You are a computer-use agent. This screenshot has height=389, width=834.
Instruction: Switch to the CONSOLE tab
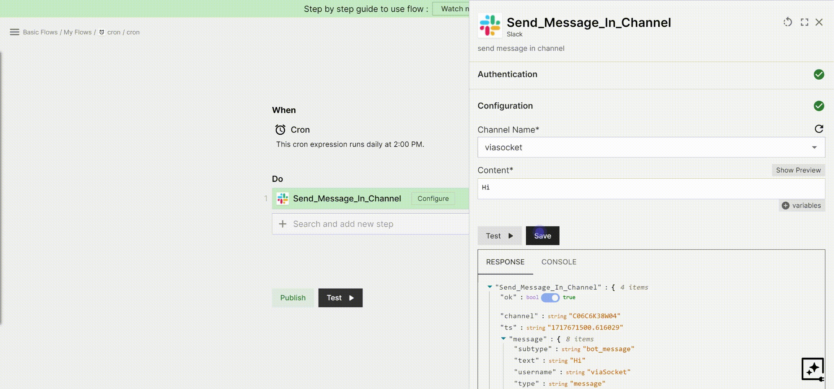coord(559,262)
